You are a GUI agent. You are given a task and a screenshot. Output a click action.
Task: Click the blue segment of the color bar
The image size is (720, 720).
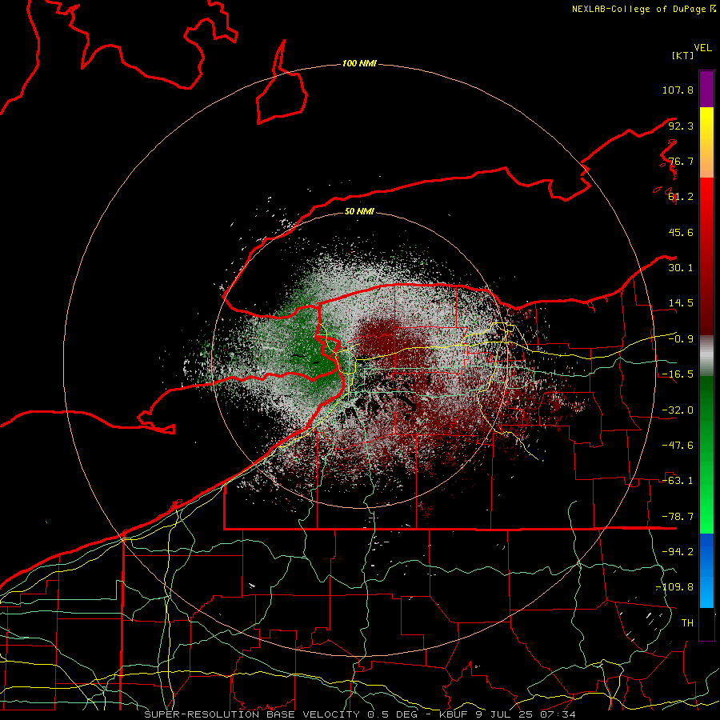tap(706, 570)
